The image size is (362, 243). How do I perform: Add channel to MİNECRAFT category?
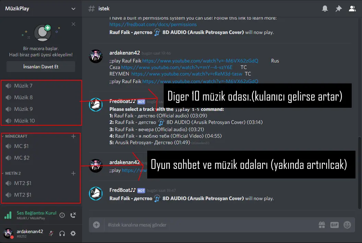(73, 136)
